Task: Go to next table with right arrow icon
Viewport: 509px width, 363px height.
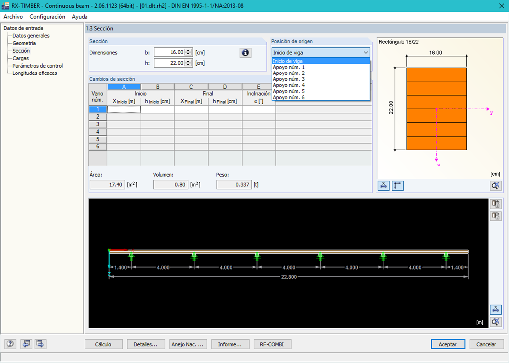Action: pos(40,344)
